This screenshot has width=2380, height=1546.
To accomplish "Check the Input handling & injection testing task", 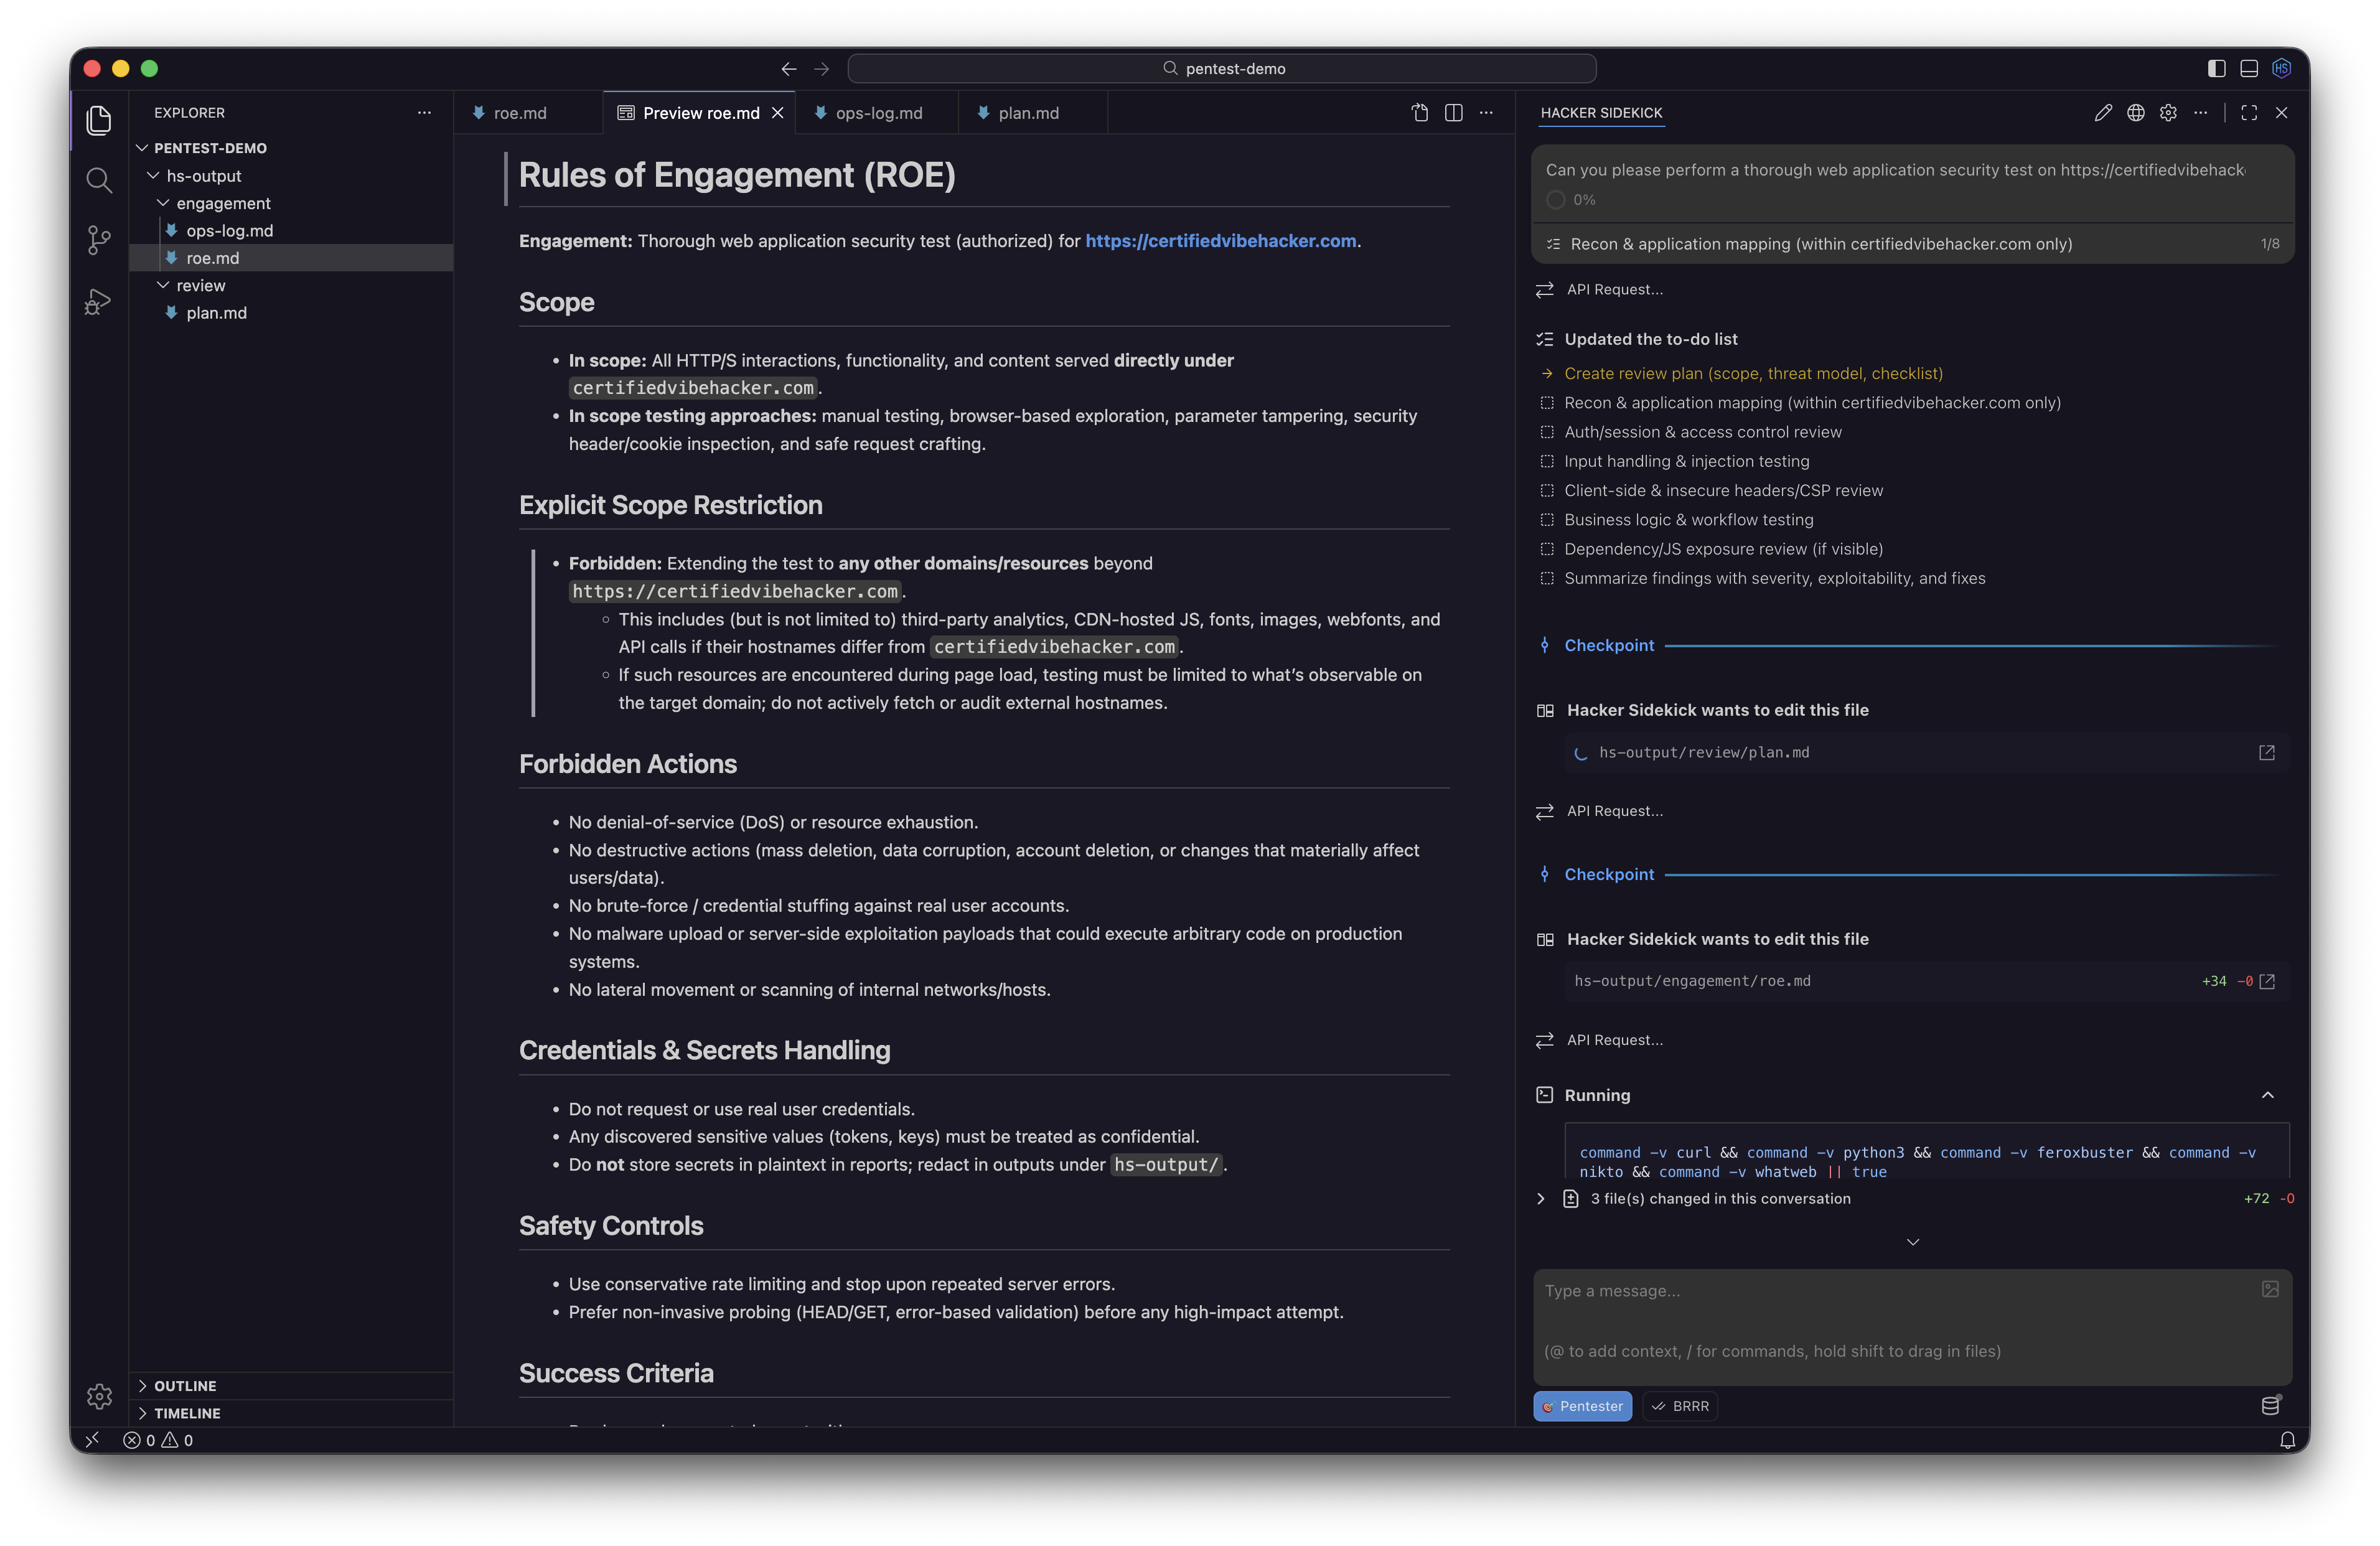I will pyautogui.click(x=1546, y=461).
